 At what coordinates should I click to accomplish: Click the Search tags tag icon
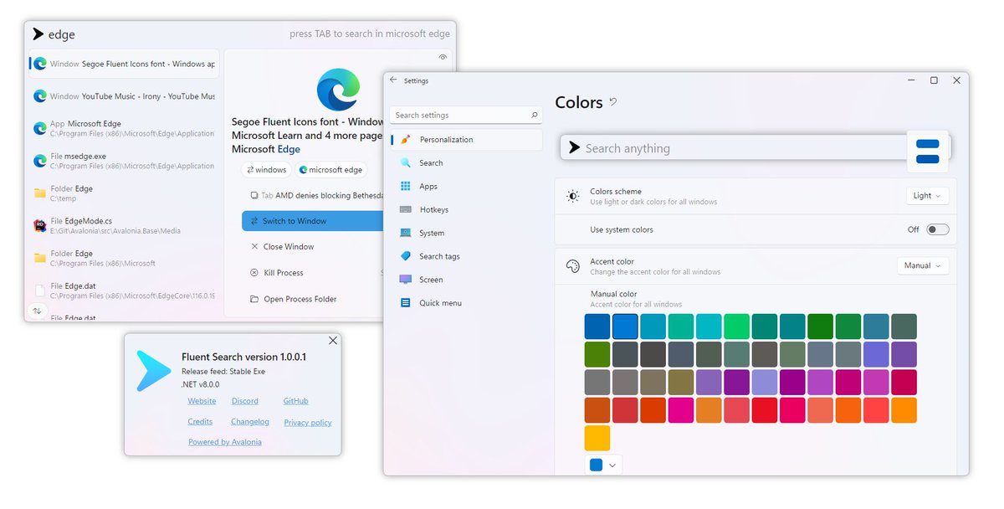[x=406, y=256]
